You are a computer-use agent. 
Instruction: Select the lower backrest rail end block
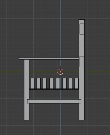tap(82, 62)
